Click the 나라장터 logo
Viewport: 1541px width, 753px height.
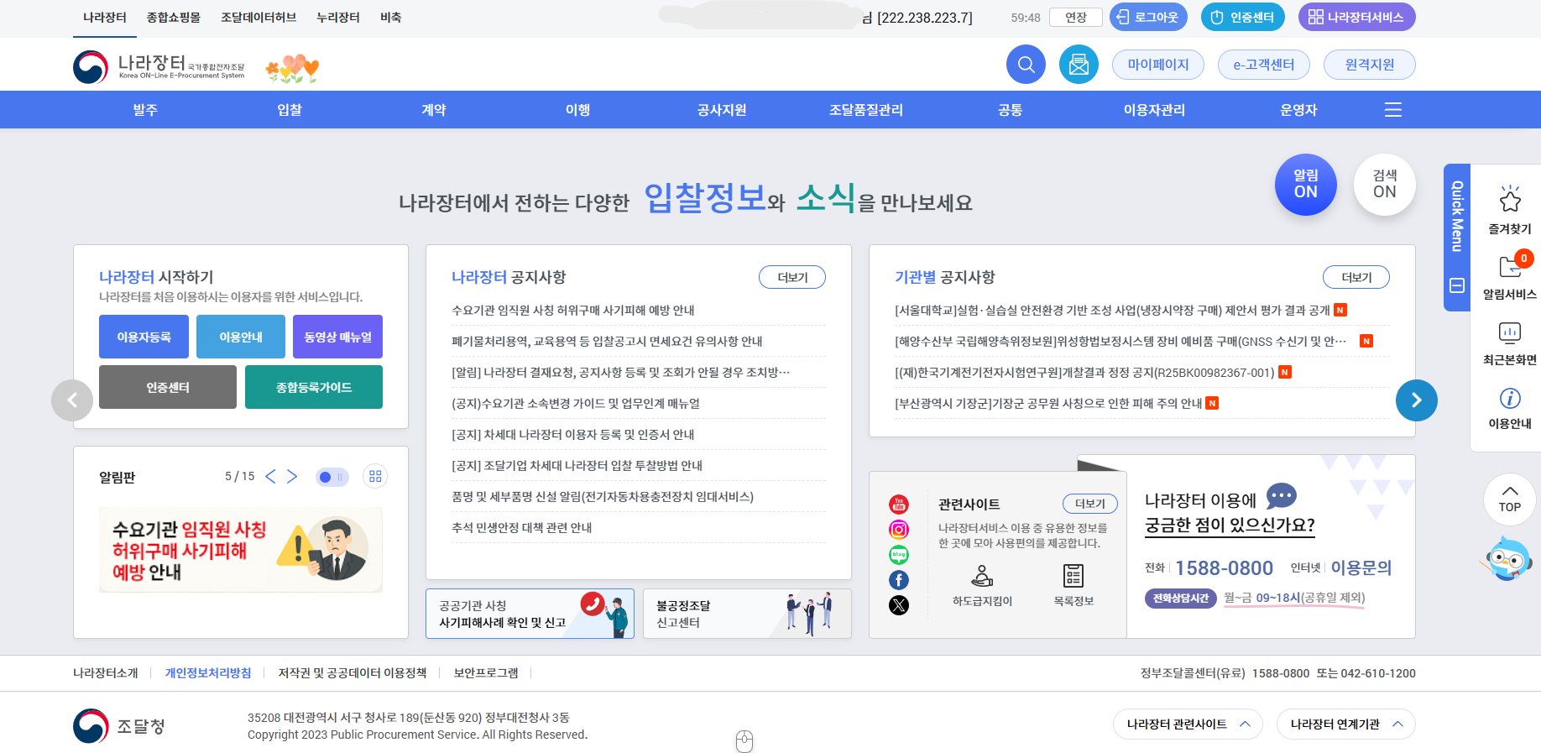tap(159, 67)
